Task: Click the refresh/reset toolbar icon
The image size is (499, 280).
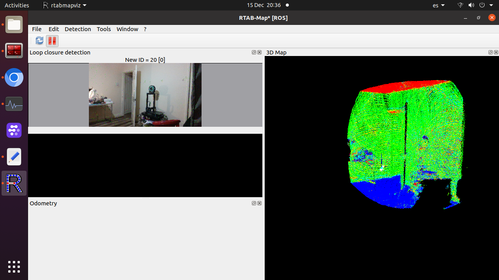Action: 39,41
